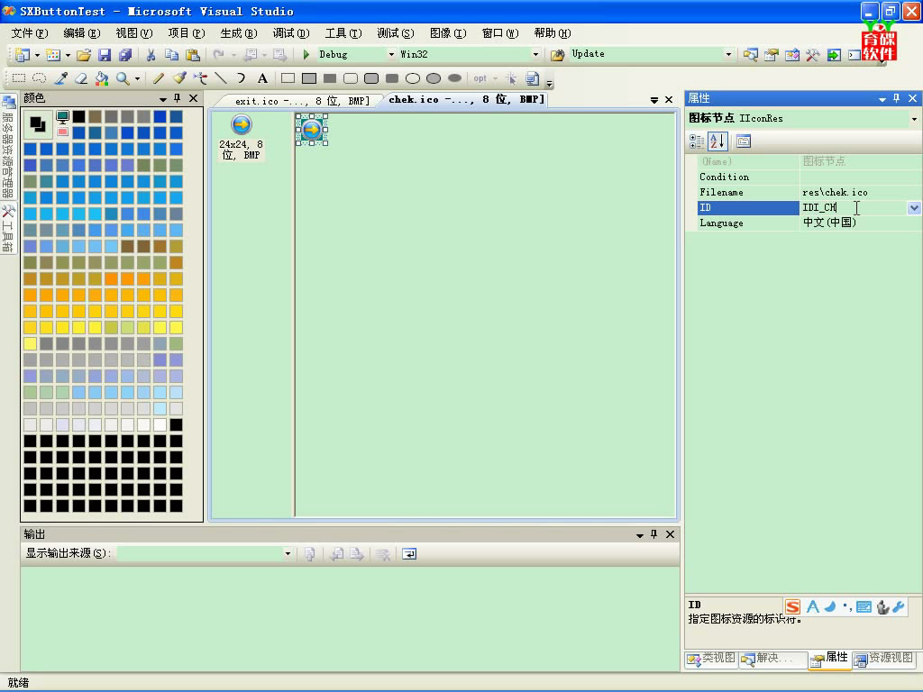Click the Save toolbar icon
The height and width of the screenshot is (692, 923).
tap(105, 55)
